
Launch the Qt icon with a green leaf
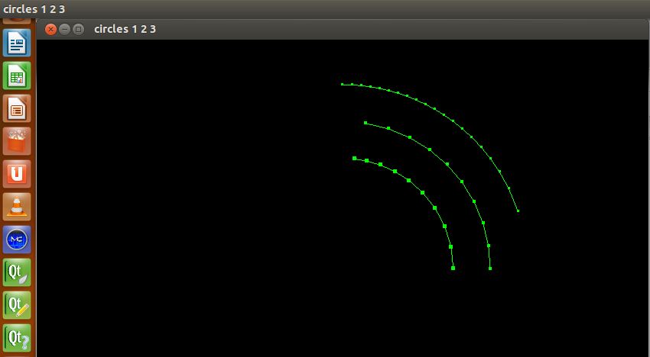pos(17,272)
